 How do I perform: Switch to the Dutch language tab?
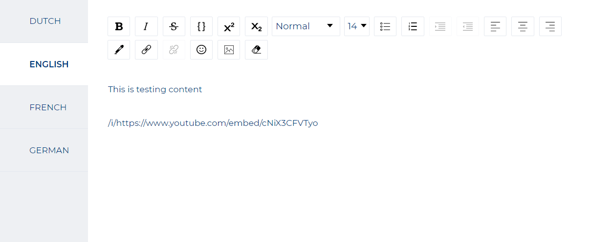click(x=45, y=21)
